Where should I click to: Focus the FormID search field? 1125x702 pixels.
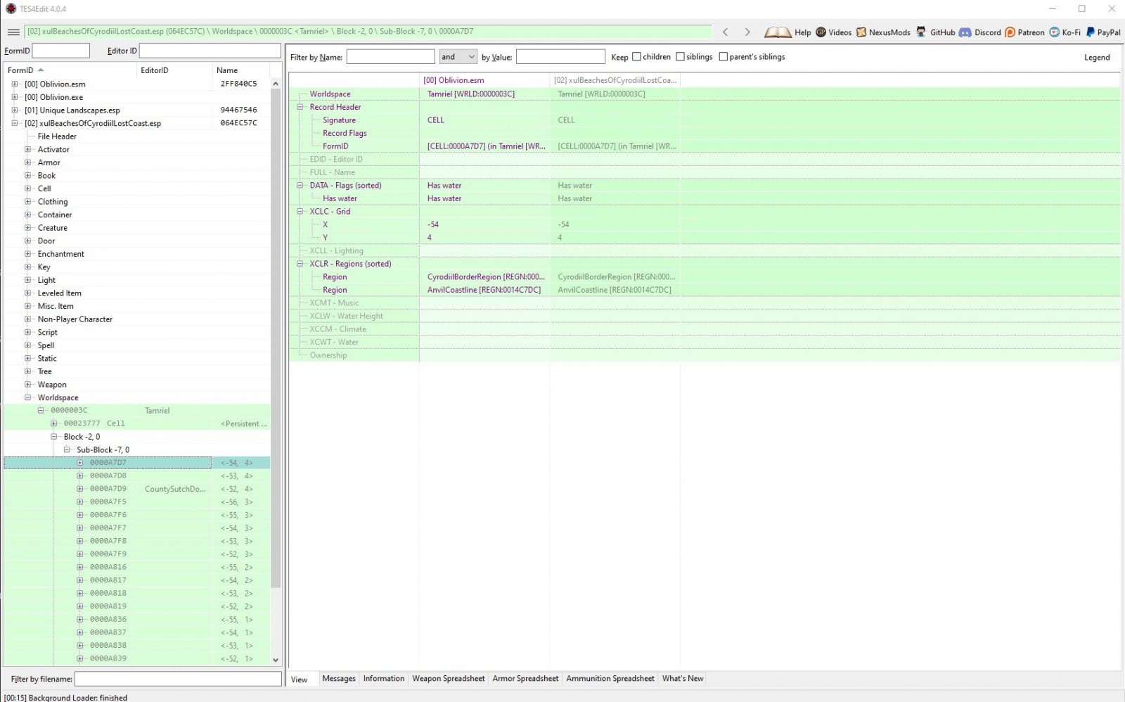pos(61,51)
